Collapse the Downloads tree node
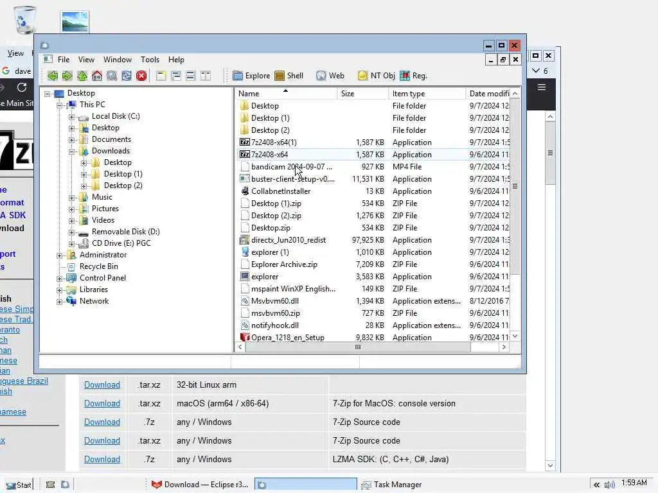This screenshot has width=658, height=493. (72, 151)
